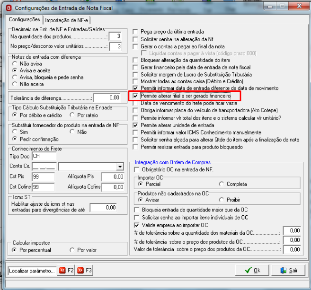This screenshot has width=311, height=290.
Task: Uncheck Valida empresa ao importar OC
Action: [x=137, y=225]
